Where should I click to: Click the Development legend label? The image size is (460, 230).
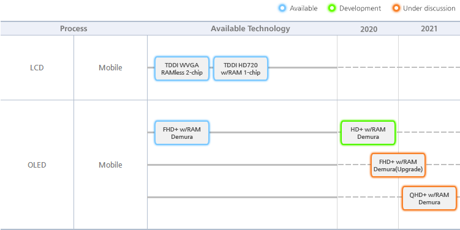pos(360,8)
